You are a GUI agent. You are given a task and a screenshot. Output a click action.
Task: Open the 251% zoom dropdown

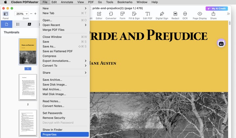coord(22,14)
